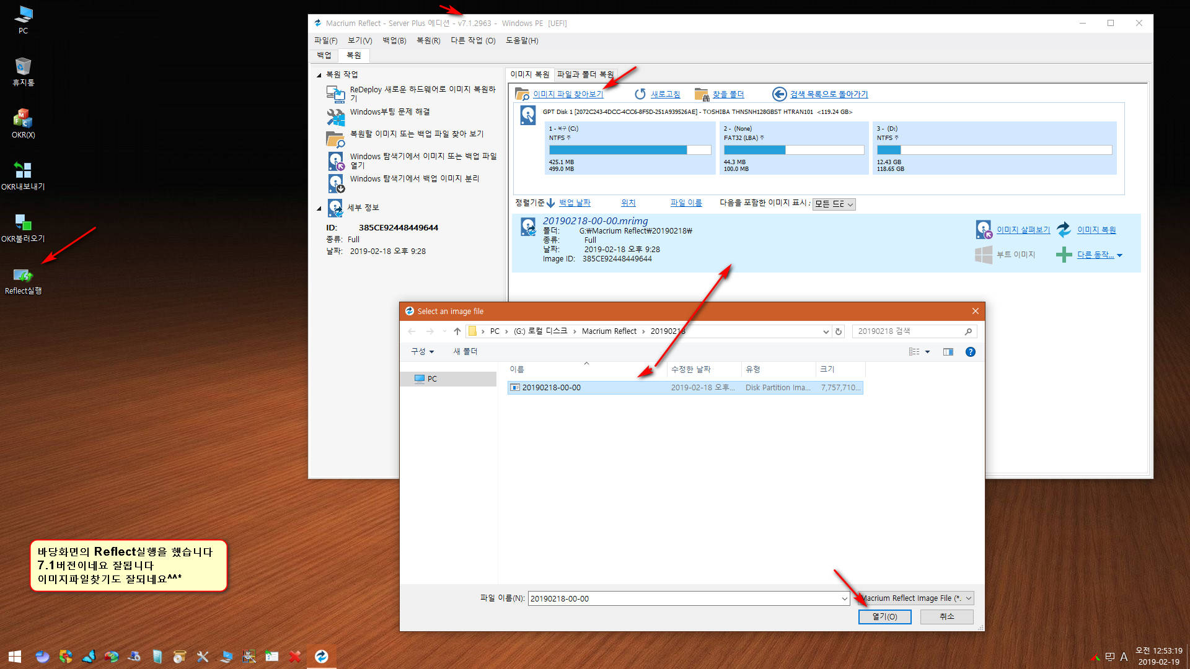
Task: Click the refresh icon beside the address bar
Action: (x=839, y=331)
